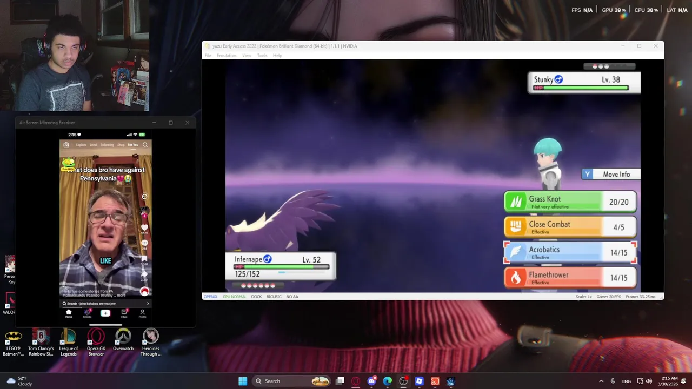The height and width of the screenshot is (389, 692).
Task: Open the Windows Start menu
Action: [243, 381]
